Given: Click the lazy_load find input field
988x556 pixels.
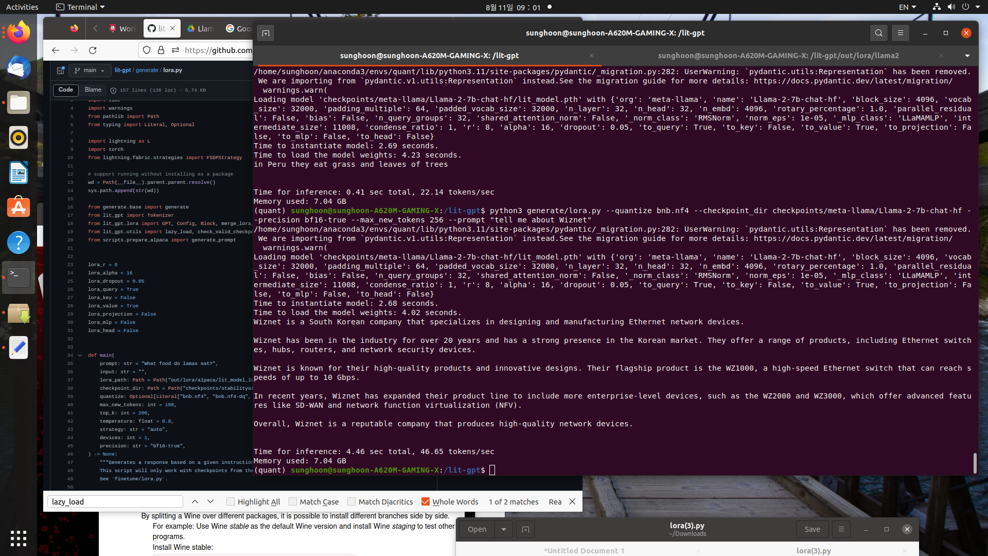Looking at the screenshot, I should pyautogui.click(x=115, y=501).
